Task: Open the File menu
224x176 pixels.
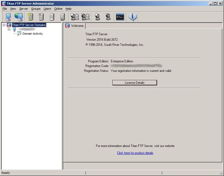Action: (x=5, y=9)
